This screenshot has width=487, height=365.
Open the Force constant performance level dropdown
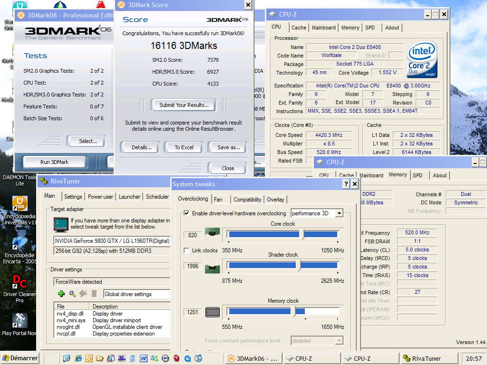[x=339, y=341]
